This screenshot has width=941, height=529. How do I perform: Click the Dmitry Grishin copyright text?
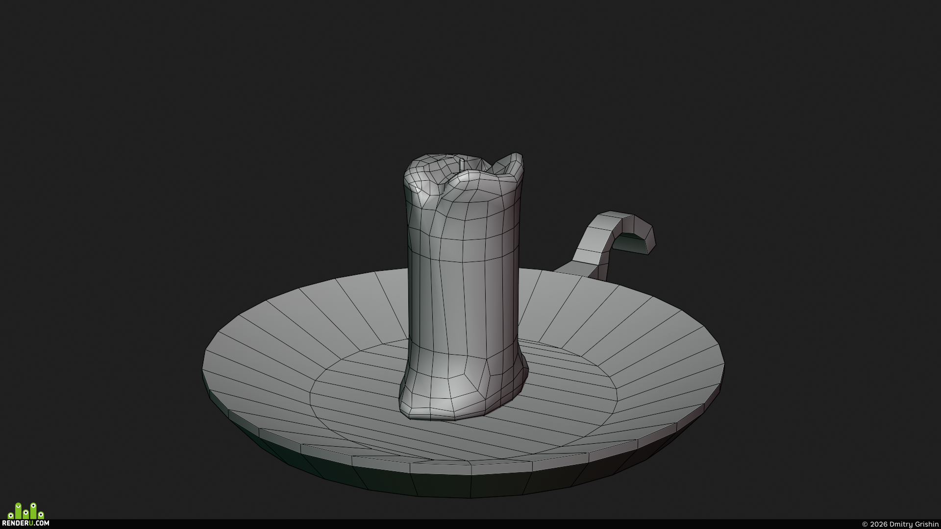[900, 524]
